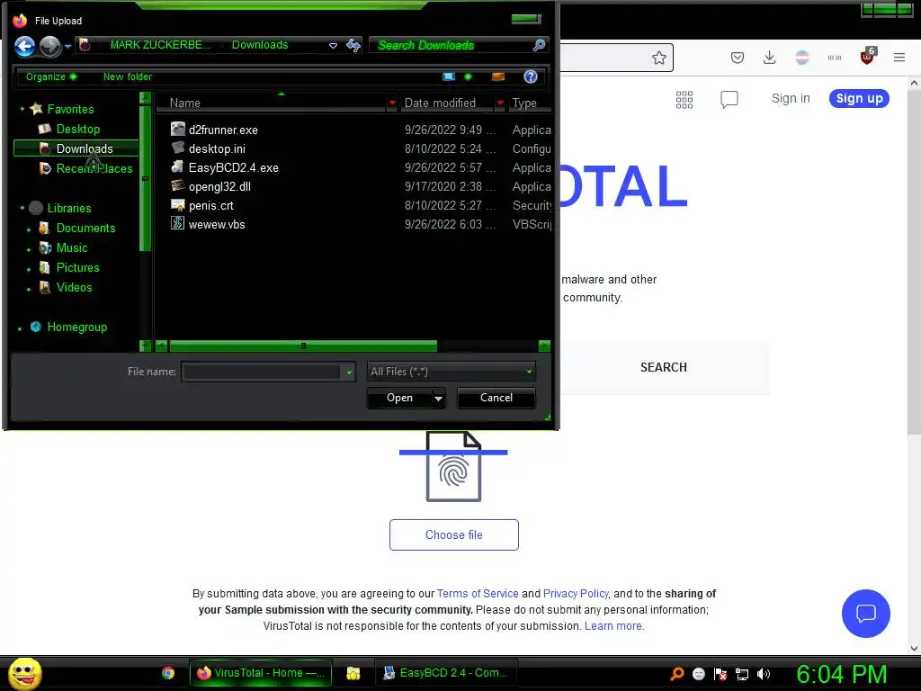The width and height of the screenshot is (921, 691).
Task: Select Desktop in Favorites
Action: tap(77, 129)
